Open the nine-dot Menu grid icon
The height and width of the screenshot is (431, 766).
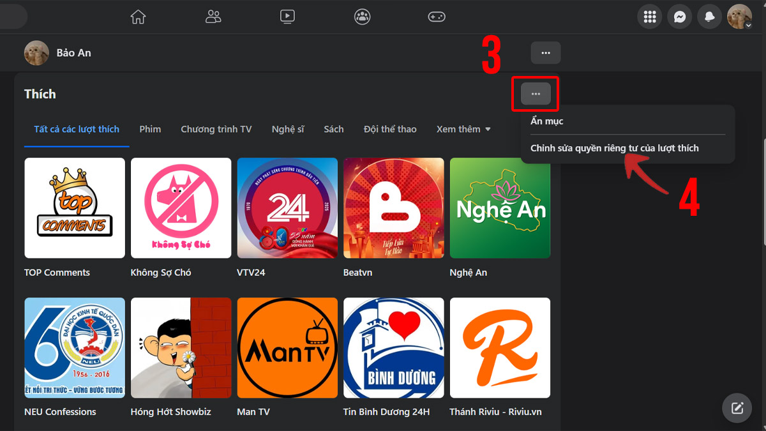click(x=650, y=17)
